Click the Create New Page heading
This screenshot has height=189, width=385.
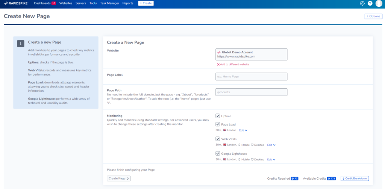point(27,16)
